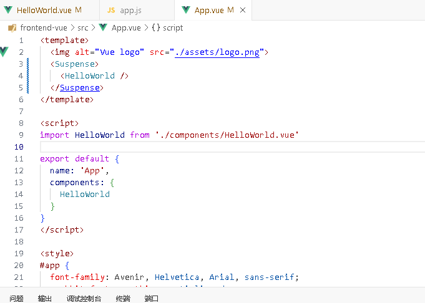Click the sans-serif font value

click(269, 277)
